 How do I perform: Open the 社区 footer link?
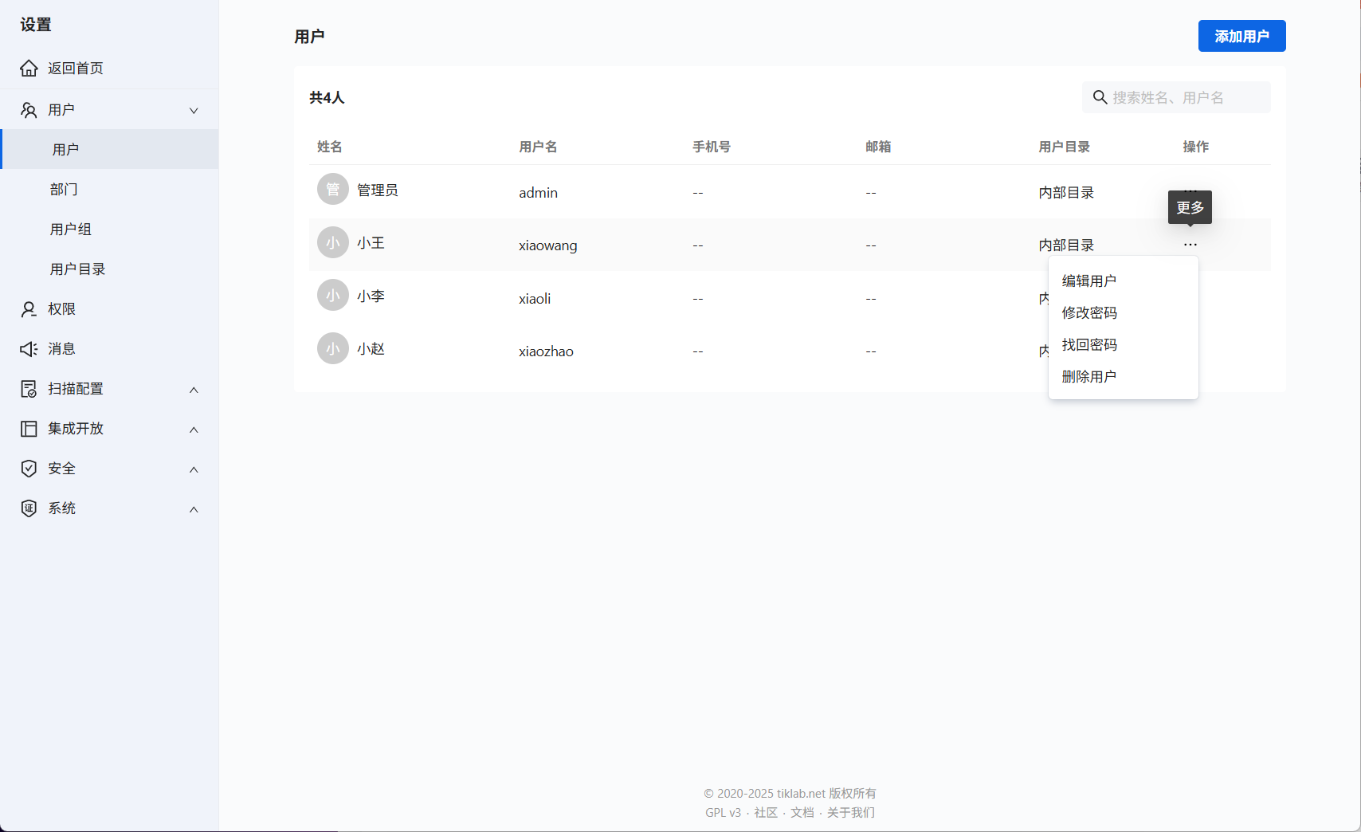(765, 812)
